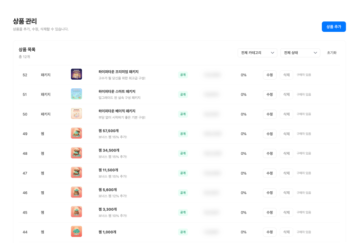Click the 공개 badge of 젬 3,300개
The height and width of the screenshot is (243, 356).
tap(183, 213)
